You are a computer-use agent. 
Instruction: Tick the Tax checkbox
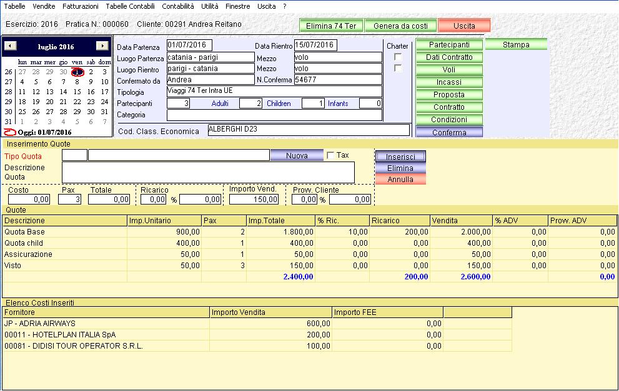tap(330, 155)
